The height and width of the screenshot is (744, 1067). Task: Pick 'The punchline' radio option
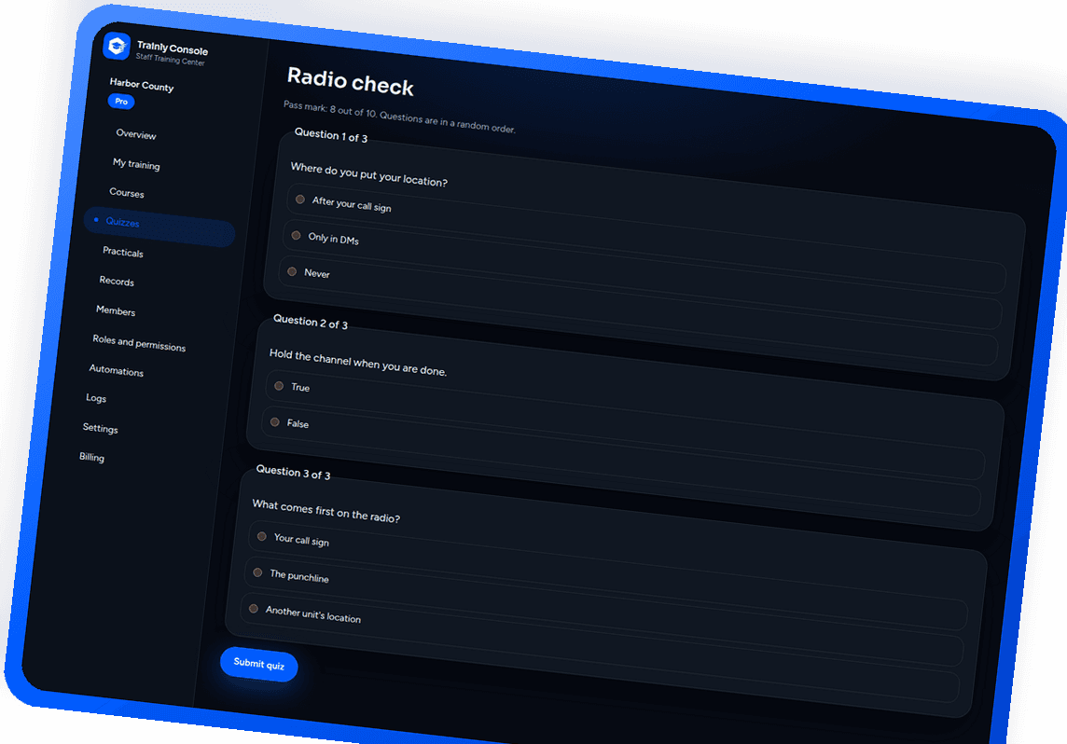point(258,572)
